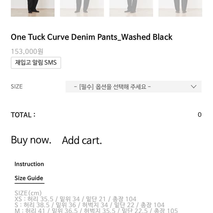Click the SIZE(cm) heading

[x=28, y=193]
